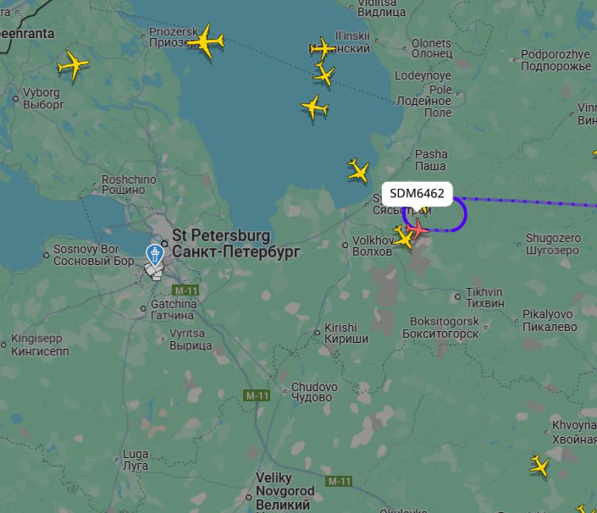Click the Vyborg town marker
This screenshot has height=513, width=597.
pyautogui.click(x=15, y=98)
